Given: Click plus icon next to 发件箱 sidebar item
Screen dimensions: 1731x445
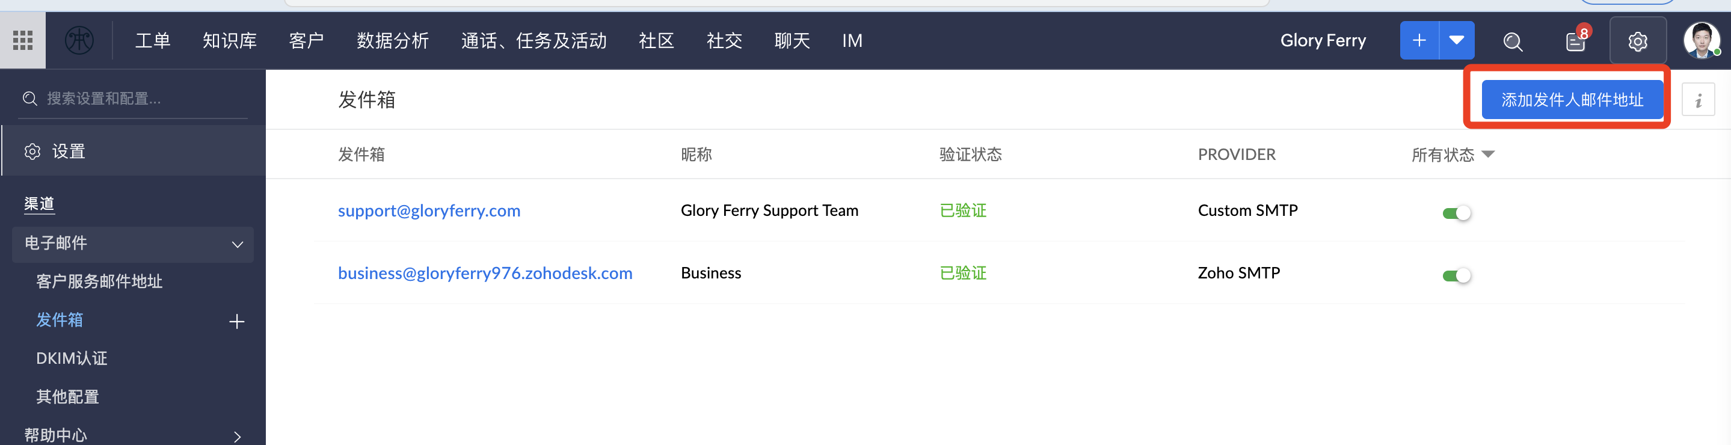Looking at the screenshot, I should (236, 321).
